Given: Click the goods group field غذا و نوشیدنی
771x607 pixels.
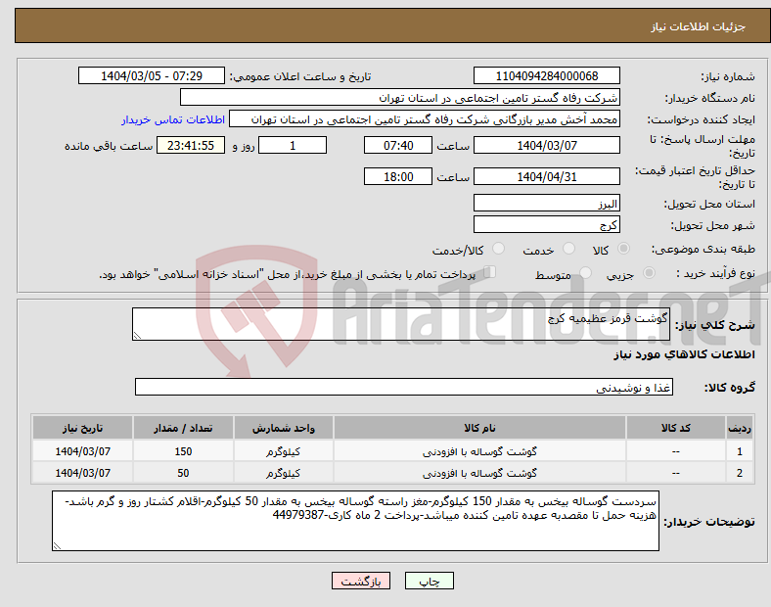Looking at the screenshot, I should pos(404,387).
